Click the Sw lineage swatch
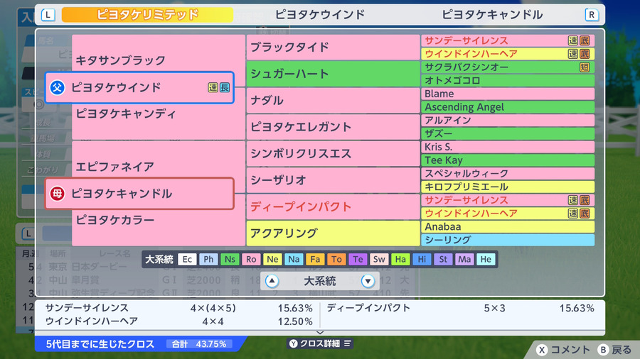The image size is (640, 359). point(379,259)
